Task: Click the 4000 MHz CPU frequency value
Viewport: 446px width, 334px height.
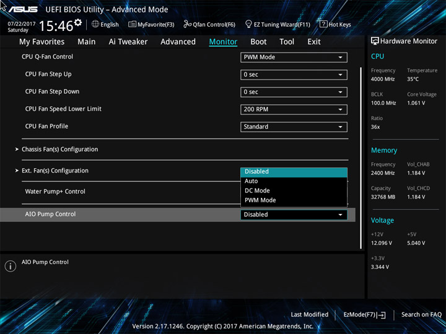Action: (x=383, y=79)
